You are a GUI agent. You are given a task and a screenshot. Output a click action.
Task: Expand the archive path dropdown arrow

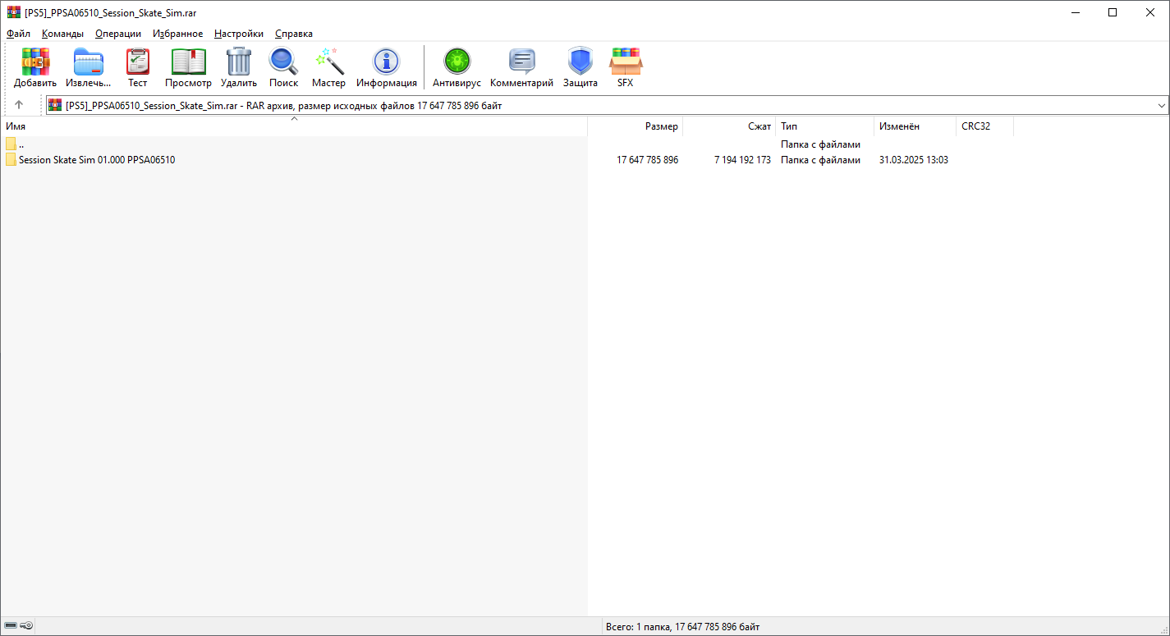[x=1161, y=105]
